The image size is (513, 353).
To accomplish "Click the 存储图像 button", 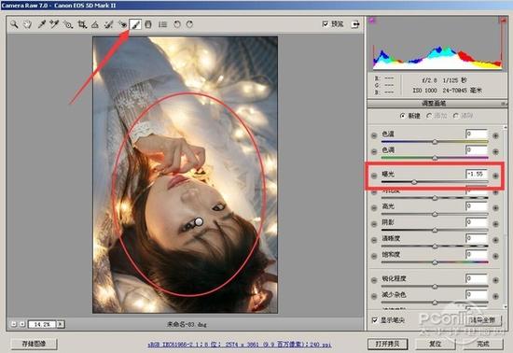I will coord(34,344).
